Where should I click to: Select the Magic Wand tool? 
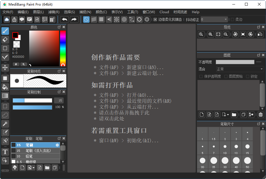(x=5, y=124)
